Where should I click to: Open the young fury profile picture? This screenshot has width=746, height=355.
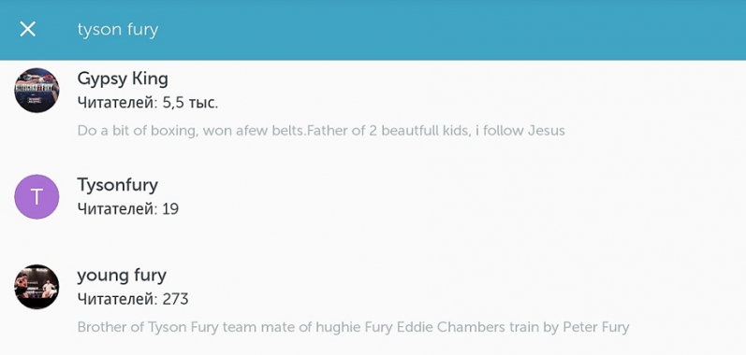37,287
